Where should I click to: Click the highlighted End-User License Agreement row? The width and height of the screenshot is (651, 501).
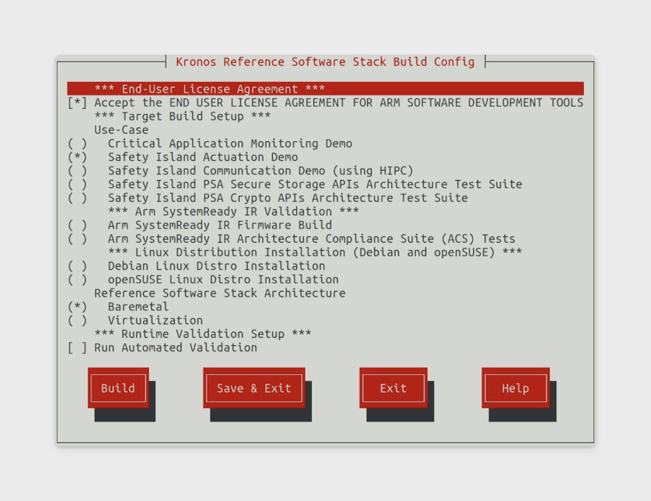point(325,89)
